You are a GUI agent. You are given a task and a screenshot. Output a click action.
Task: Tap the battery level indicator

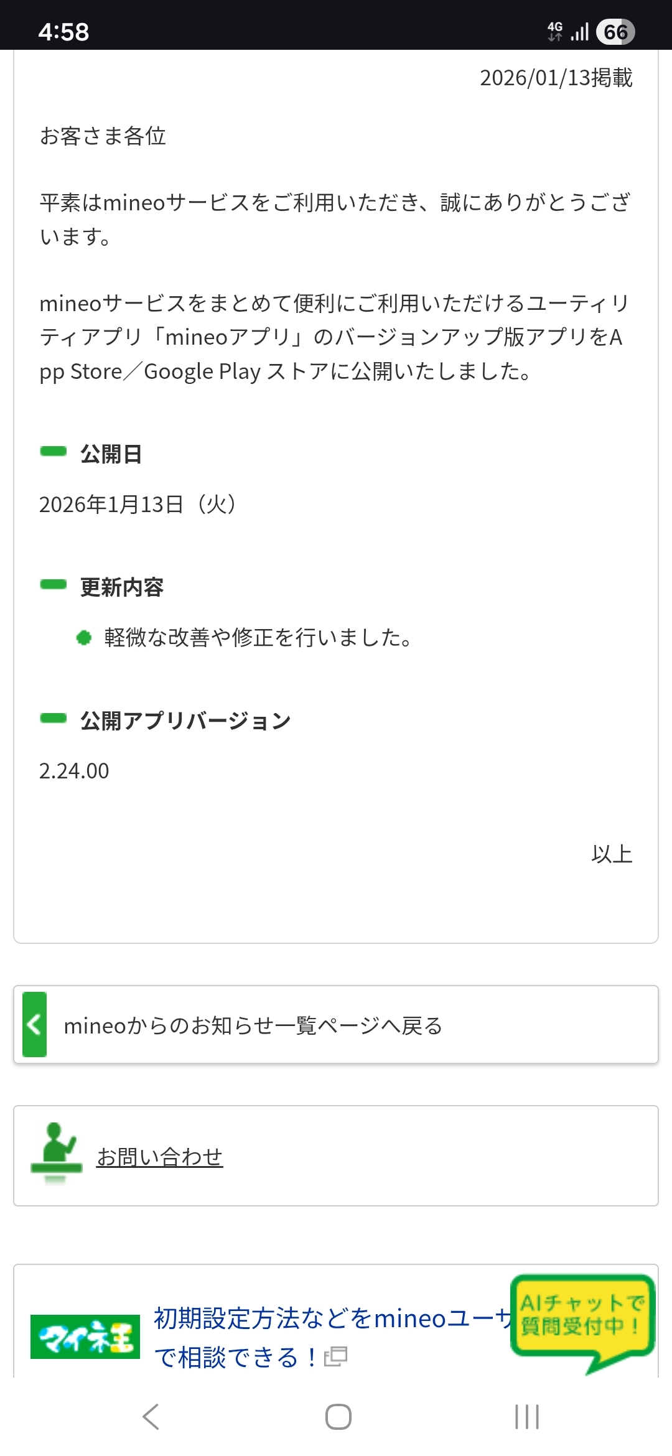tap(615, 32)
